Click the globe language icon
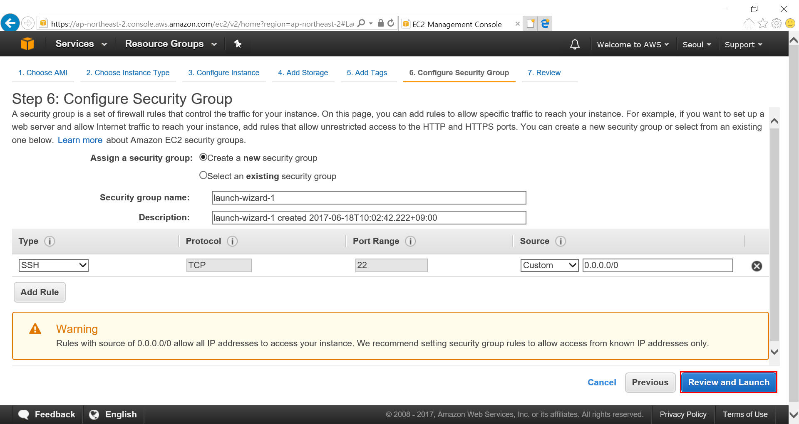 94,414
